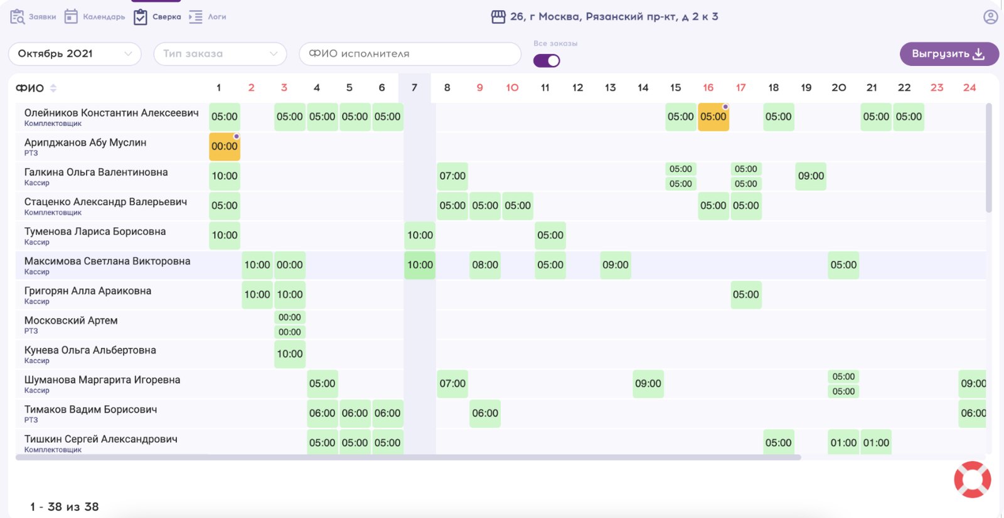Screen dimensions: 1004x518
Task: Select the orange 05:00 cell on day 16
Action: coord(713,117)
